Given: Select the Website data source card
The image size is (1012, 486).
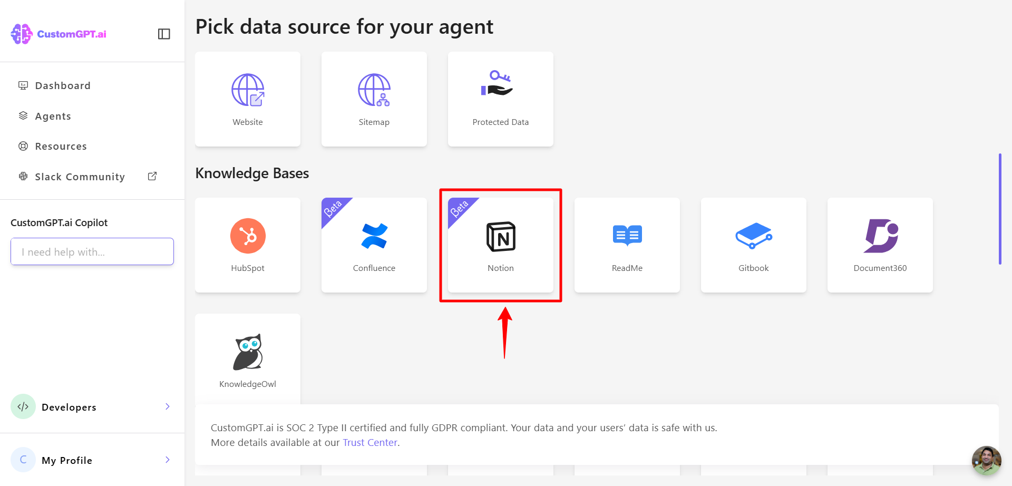Looking at the screenshot, I should [x=248, y=99].
